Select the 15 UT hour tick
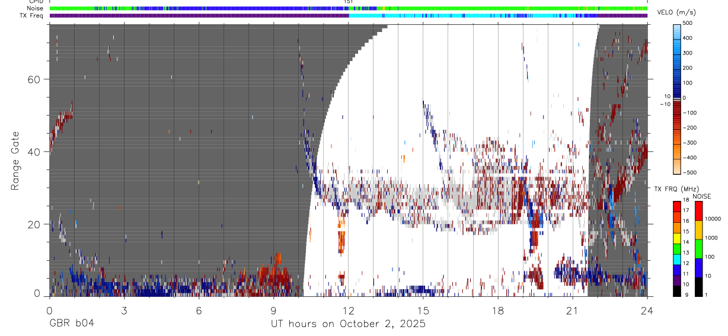The height and width of the screenshot is (336, 728). pyautogui.click(x=423, y=310)
